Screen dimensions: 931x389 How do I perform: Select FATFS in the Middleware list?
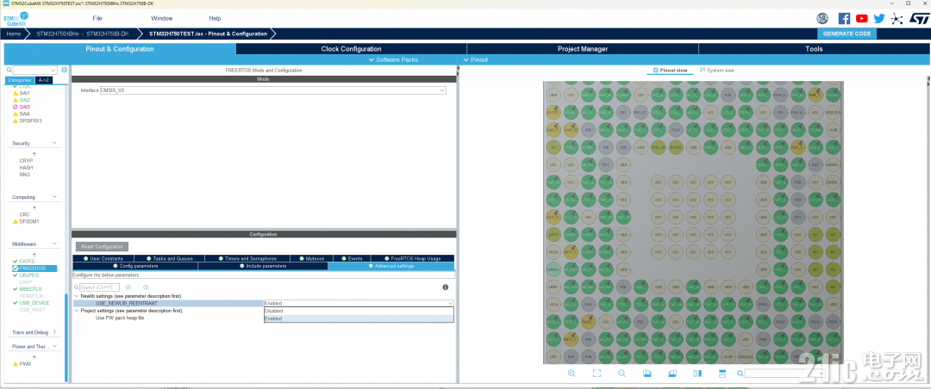pyautogui.click(x=28, y=261)
